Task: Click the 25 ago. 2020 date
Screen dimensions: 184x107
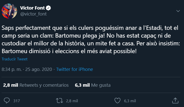Action: (x=39, y=69)
